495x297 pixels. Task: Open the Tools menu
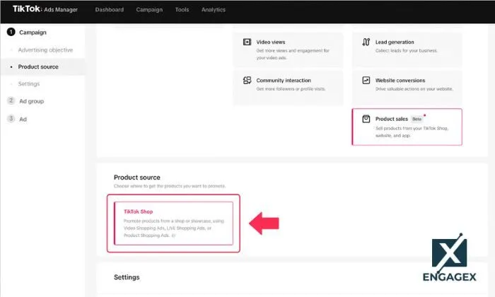click(182, 10)
